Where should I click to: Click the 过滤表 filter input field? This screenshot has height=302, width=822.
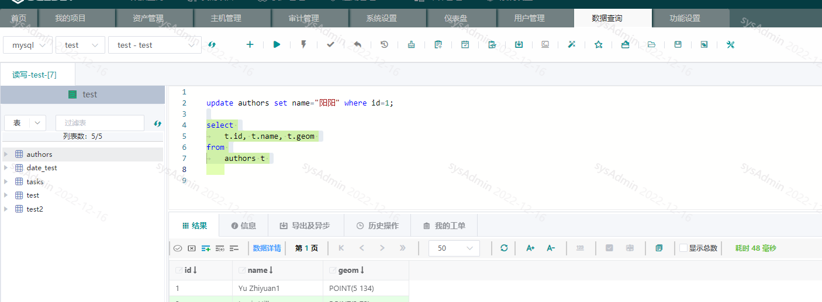100,123
